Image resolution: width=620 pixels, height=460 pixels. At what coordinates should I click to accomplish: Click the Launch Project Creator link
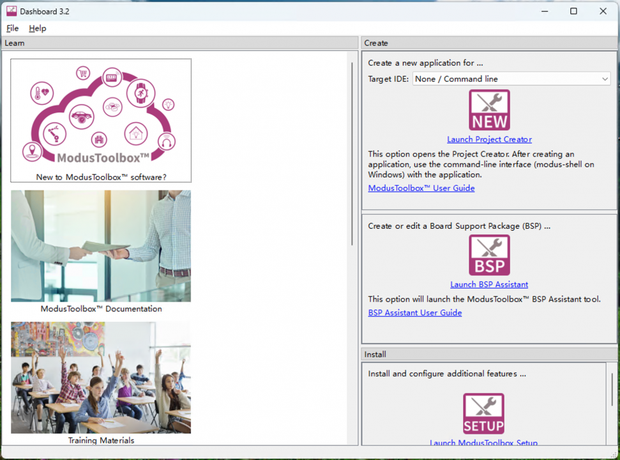tap(489, 139)
